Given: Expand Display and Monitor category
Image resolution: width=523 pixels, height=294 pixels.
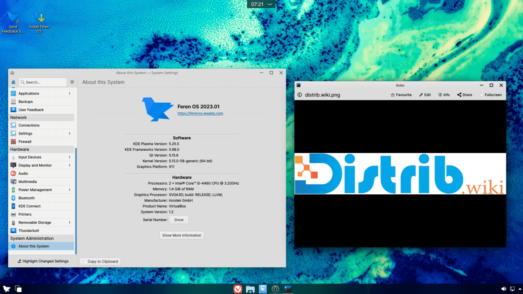Looking at the screenshot, I should coord(70,165).
